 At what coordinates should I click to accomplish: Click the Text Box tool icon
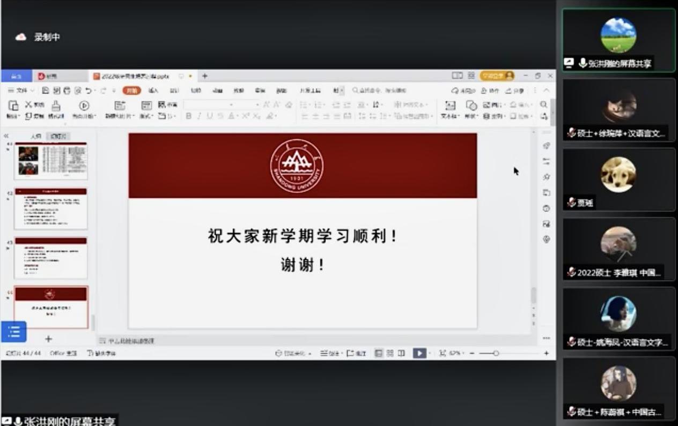coord(450,106)
